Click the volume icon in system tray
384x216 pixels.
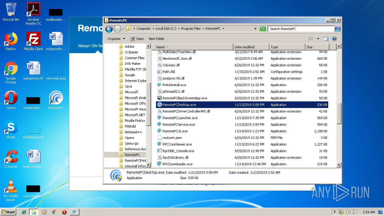[348, 212]
